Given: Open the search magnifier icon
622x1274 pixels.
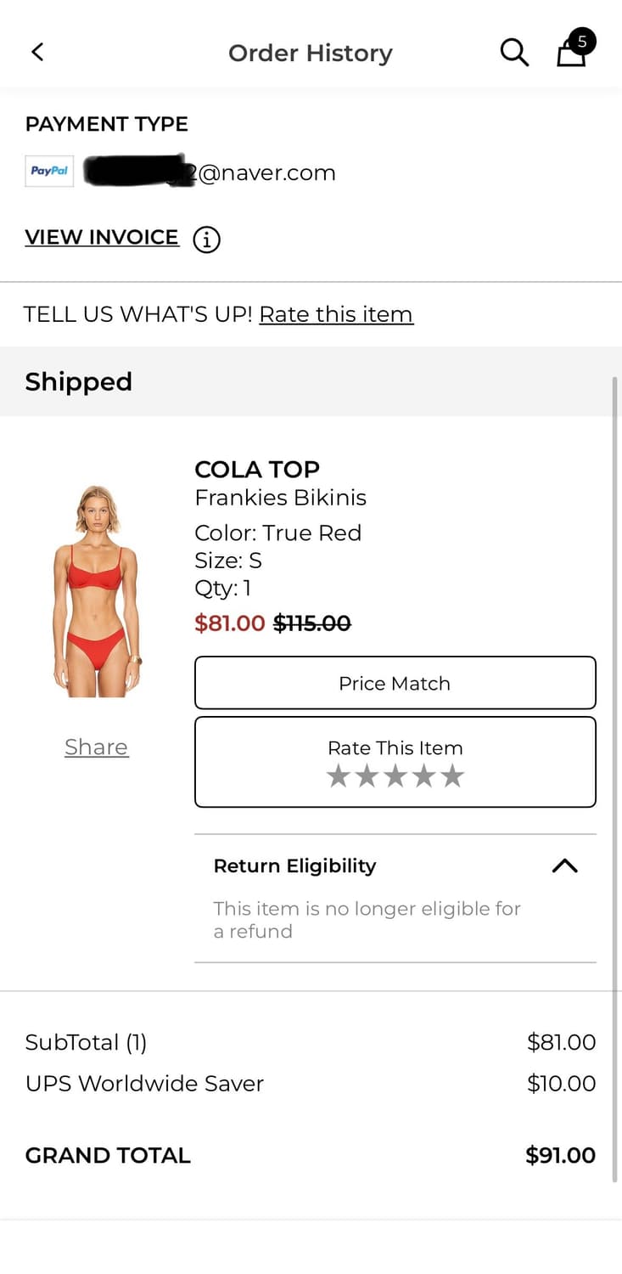Looking at the screenshot, I should (x=514, y=53).
